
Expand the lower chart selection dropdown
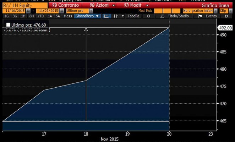point(215,11)
